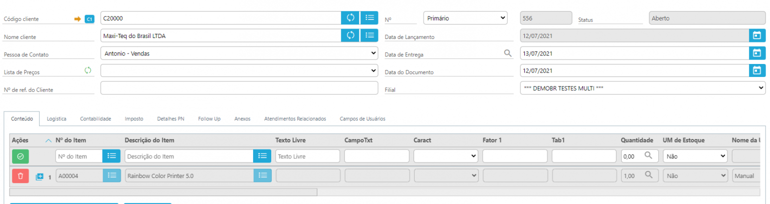Click the magnifier icon next to Data de Entrega
The image size is (770, 204).
point(507,53)
